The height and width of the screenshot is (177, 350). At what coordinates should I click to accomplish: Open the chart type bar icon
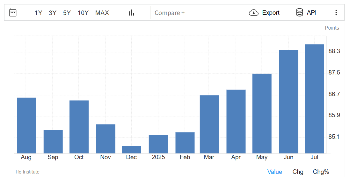pos(131,13)
